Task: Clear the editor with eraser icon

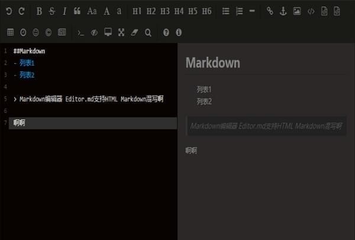Action: click(x=134, y=33)
